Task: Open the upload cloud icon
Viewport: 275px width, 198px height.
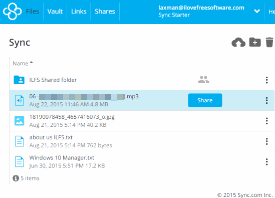Action: point(238,42)
